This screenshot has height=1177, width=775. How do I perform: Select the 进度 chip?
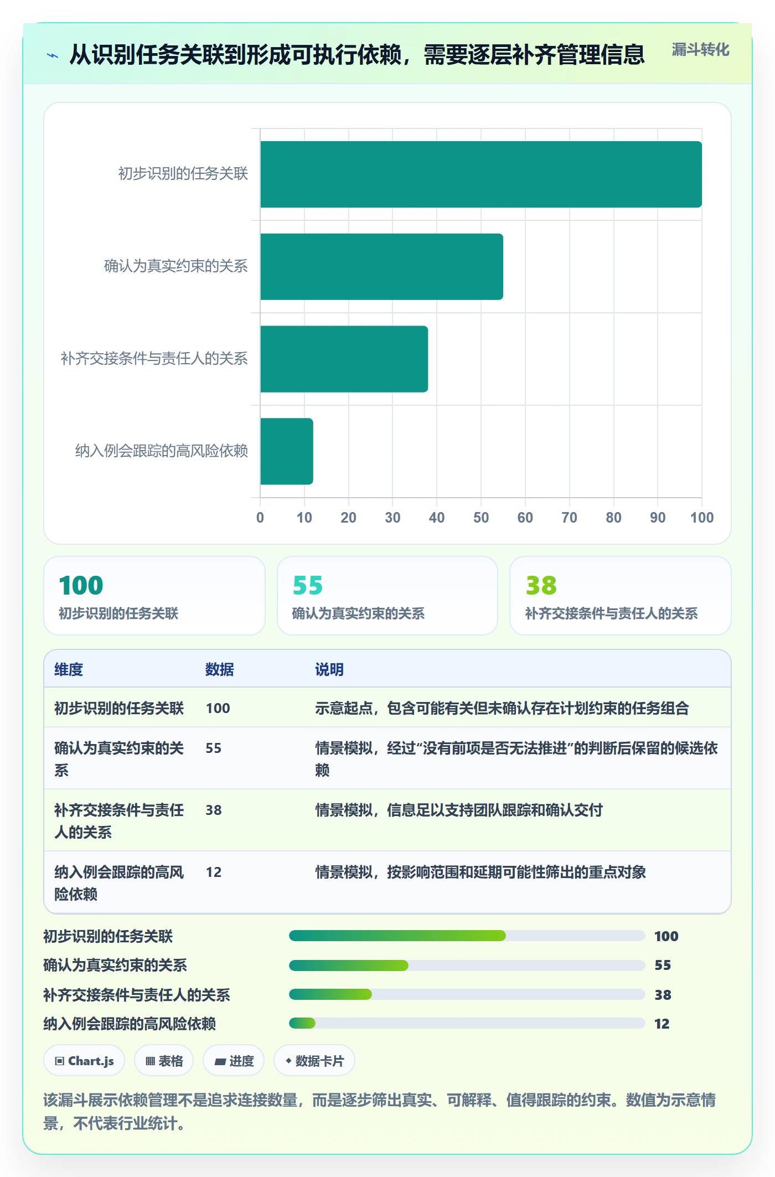(x=234, y=1061)
